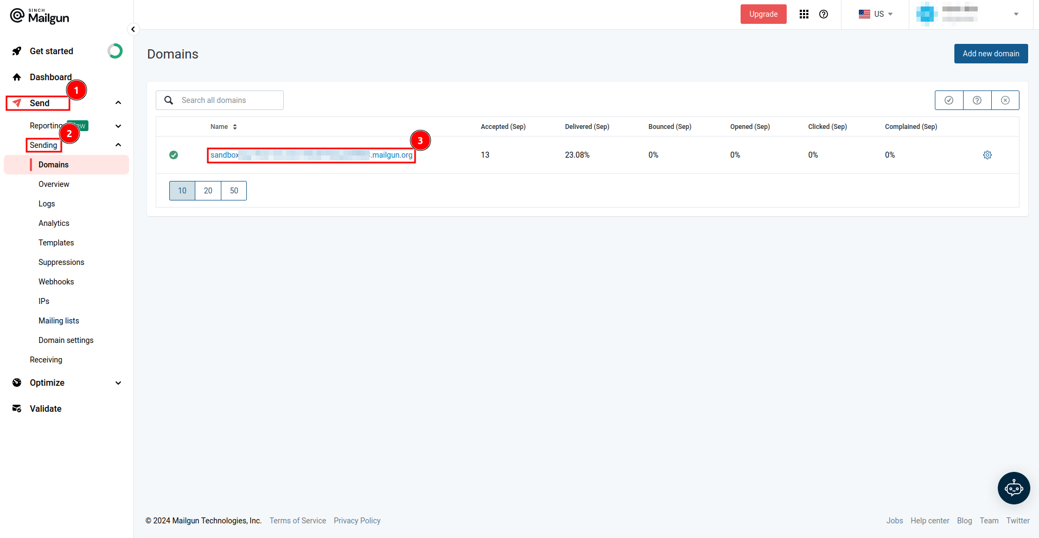Open Domains in sidebar
Image resolution: width=1039 pixels, height=538 pixels.
tap(67, 165)
